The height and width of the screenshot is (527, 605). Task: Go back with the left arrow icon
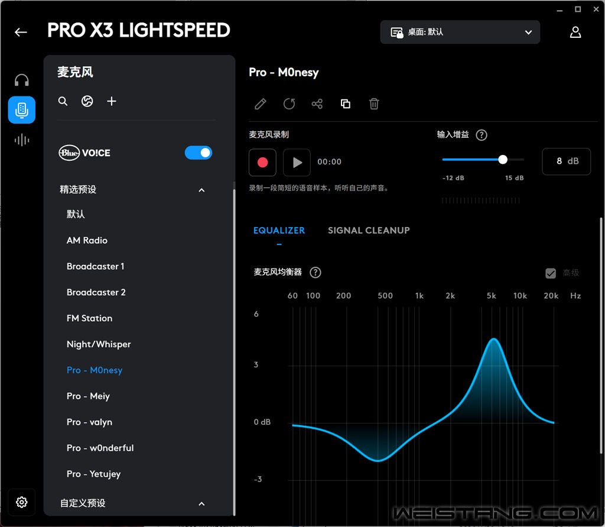click(21, 32)
